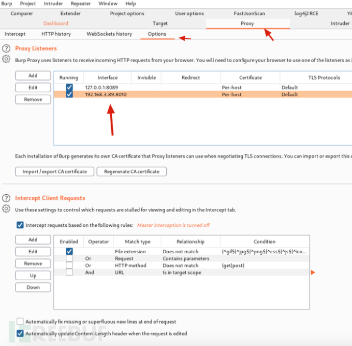This screenshot has height=346, width=352.
Task: Click Import / export CA certificate button
Action: tap(55, 172)
